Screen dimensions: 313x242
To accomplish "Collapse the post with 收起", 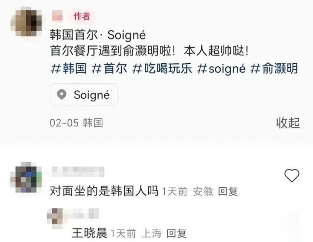I will [288, 123].
